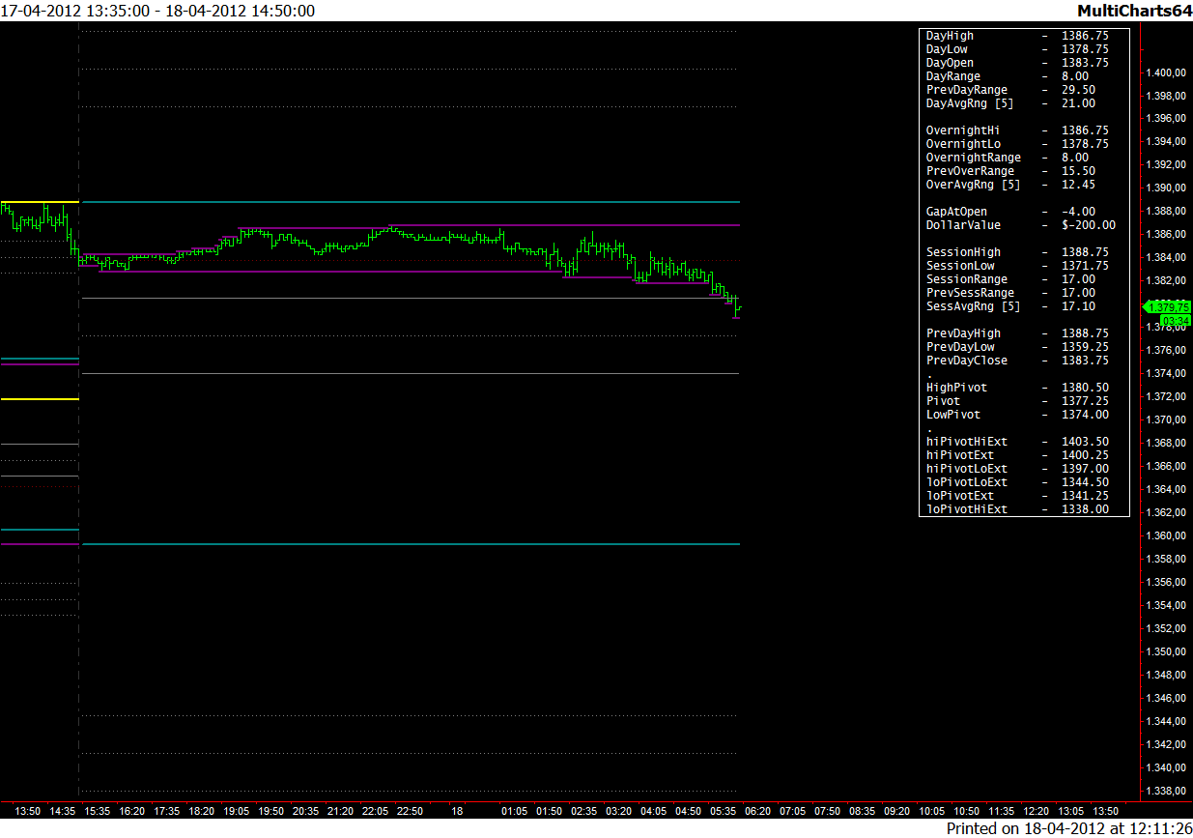Click the PrevOverRange row
The width and height of the screenshot is (1193, 838).
coord(1010,171)
